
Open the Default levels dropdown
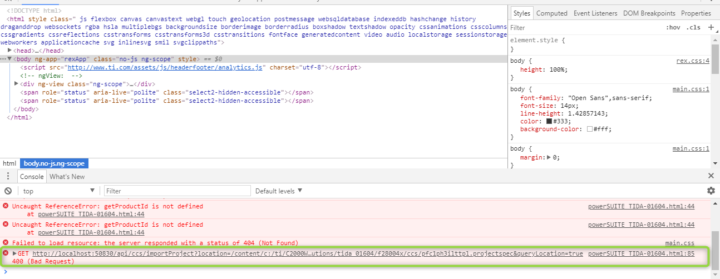[279, 191]
